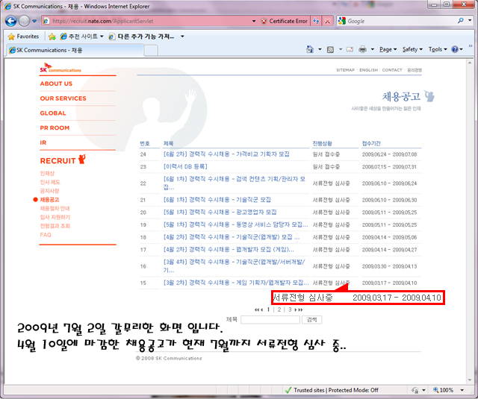The height and width of the screenshot is (399, 478).
Task: Click the Add to Favorites Bar star icon
Action: pos(52,37)
